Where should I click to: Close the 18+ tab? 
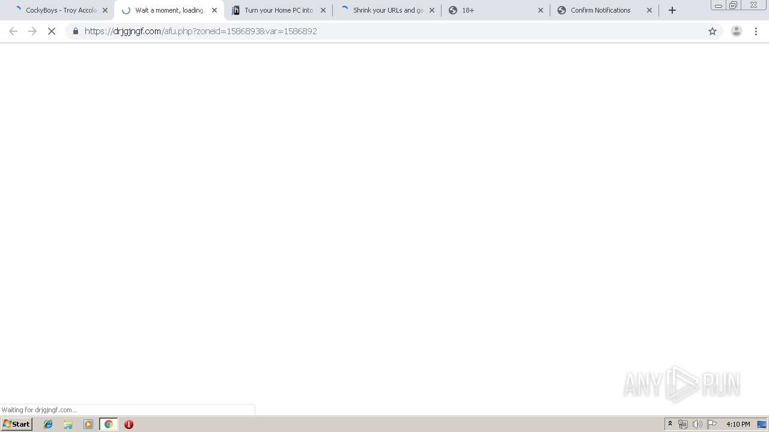[541, 10]
